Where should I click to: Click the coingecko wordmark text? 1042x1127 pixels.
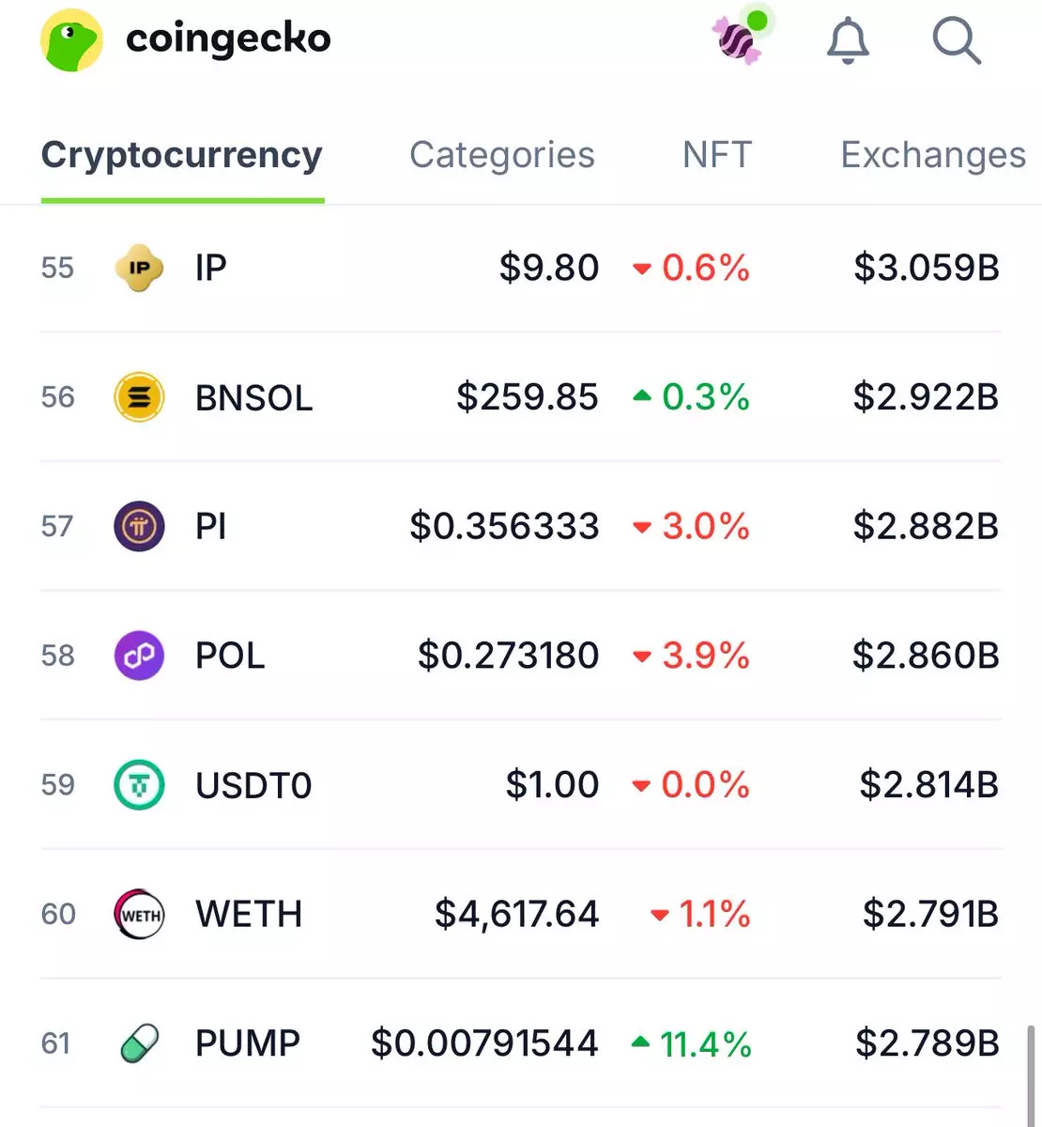click(228, 39)
